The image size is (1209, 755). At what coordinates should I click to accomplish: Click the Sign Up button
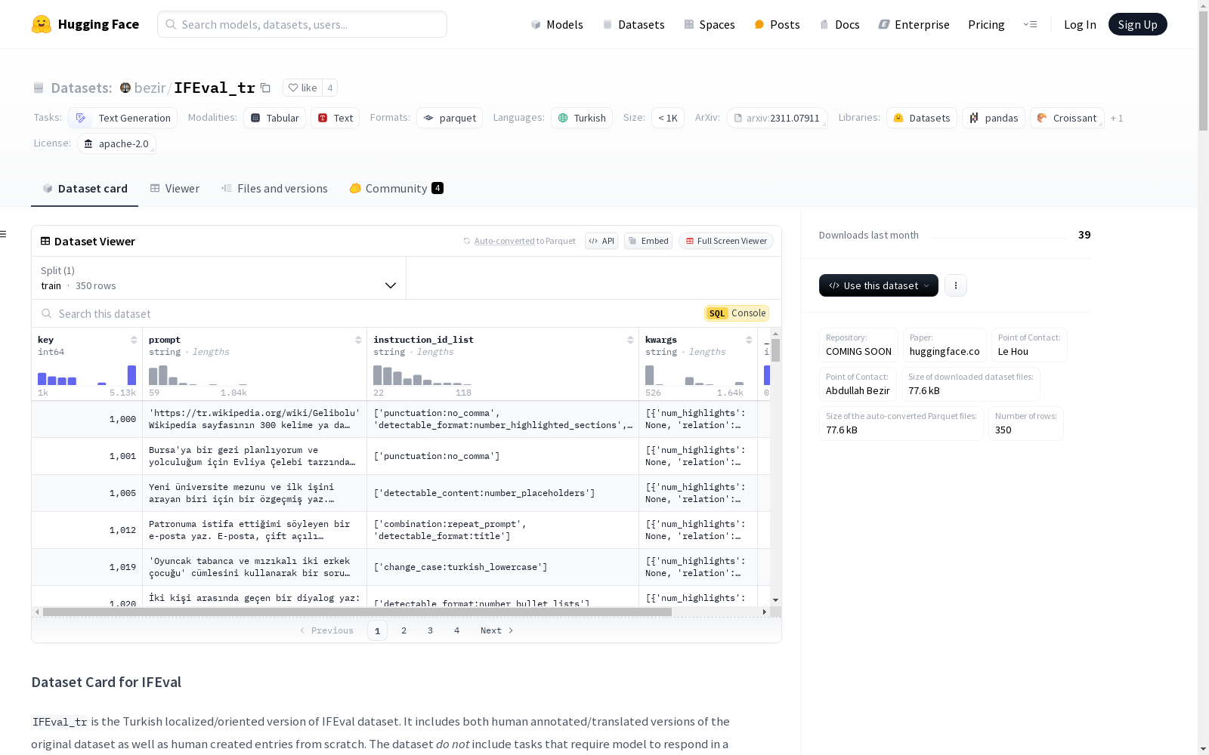pyautogui.click(x=1138, y=24)
